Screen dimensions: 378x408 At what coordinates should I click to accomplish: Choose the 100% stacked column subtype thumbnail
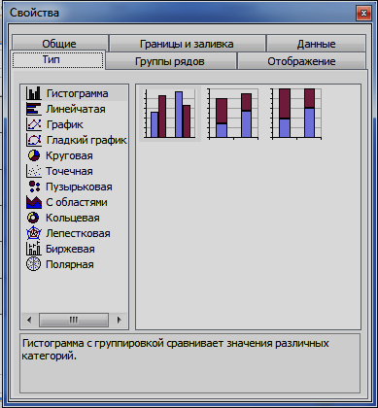point(295,114)
